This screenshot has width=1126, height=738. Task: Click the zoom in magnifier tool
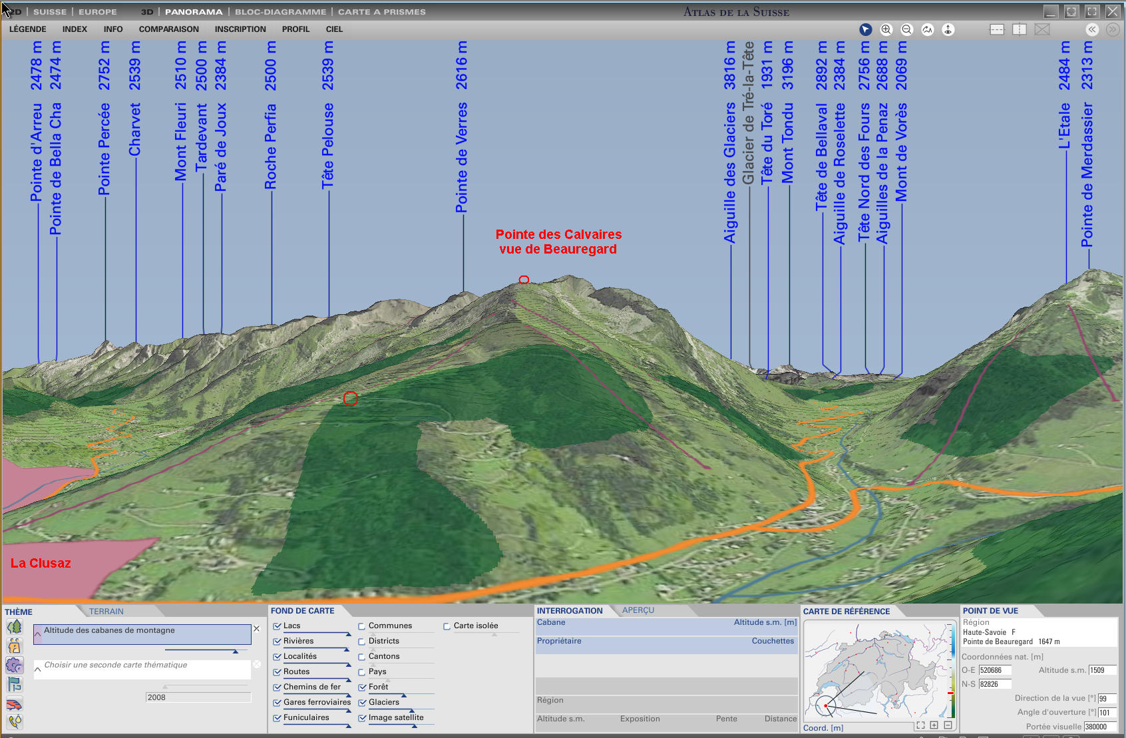coord(886,29)
